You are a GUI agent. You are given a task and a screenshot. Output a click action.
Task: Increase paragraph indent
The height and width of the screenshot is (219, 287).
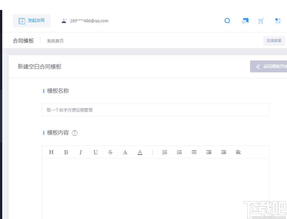pos(209,152)
